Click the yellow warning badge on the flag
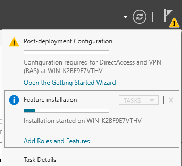Image resolution: width=182 pixels, height=166 pixels. tap(174, 23)
